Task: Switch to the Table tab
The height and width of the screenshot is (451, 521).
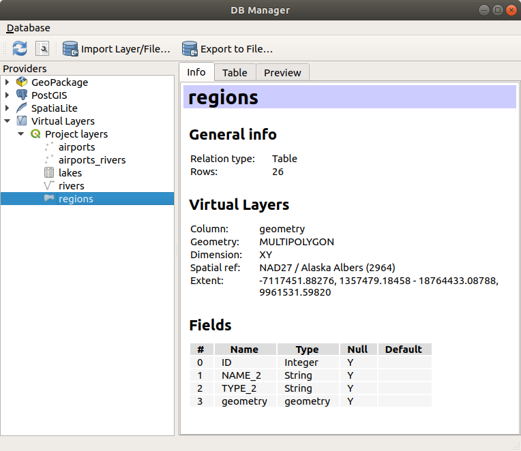Action: click(235, 73)
